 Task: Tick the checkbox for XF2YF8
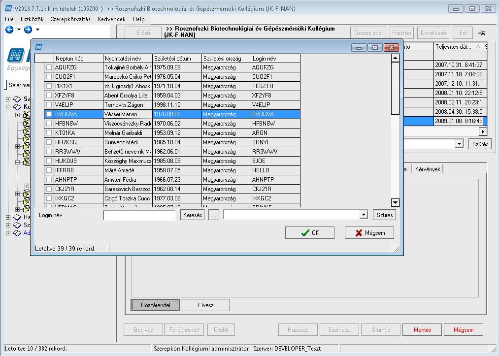click(49, 96)
